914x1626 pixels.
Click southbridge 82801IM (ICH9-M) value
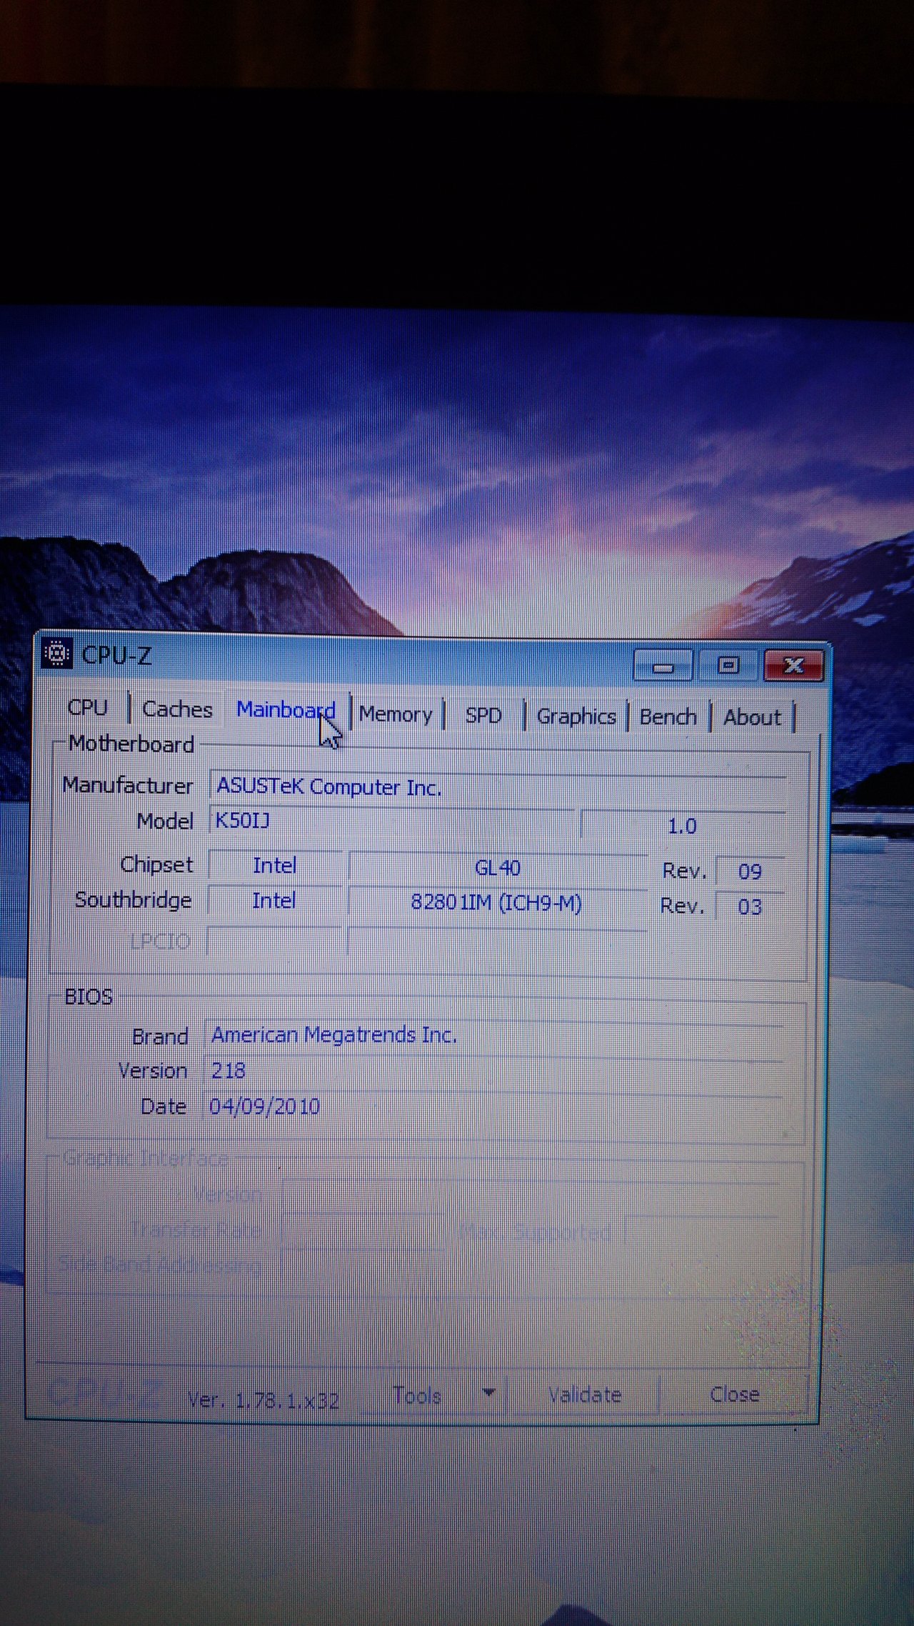[x=497, y=903]
